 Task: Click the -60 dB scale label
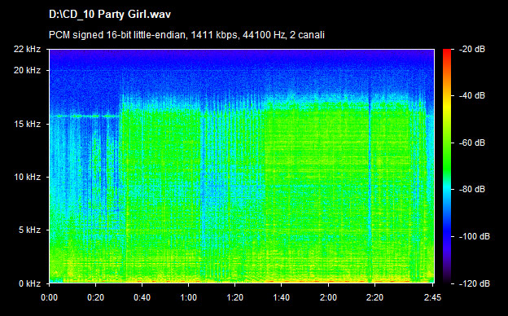pyautogui.click(x=472, y=143)
